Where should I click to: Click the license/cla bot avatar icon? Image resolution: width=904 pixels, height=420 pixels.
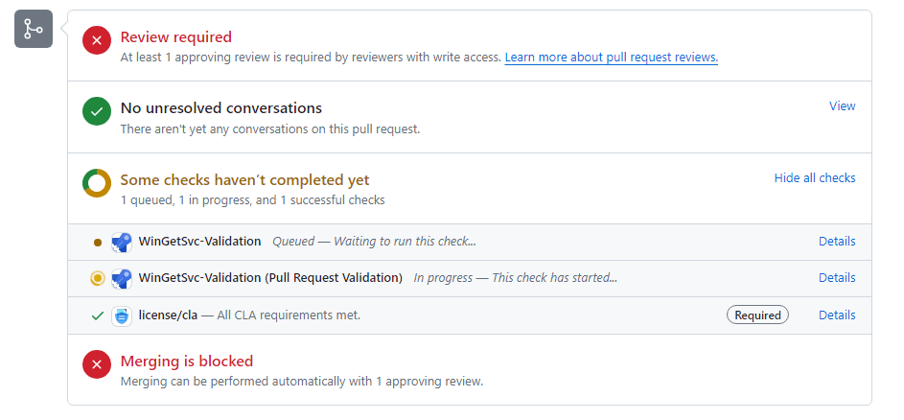122,315
